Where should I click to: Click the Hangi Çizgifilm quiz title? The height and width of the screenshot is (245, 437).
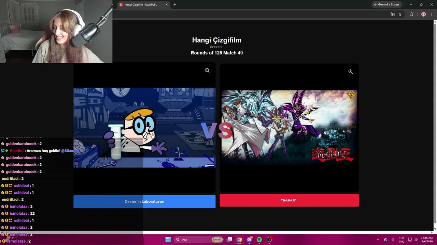[x=217, y=40]
